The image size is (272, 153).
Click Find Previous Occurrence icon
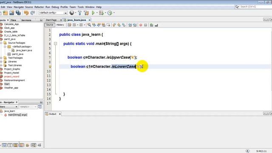tap(94, 25)
